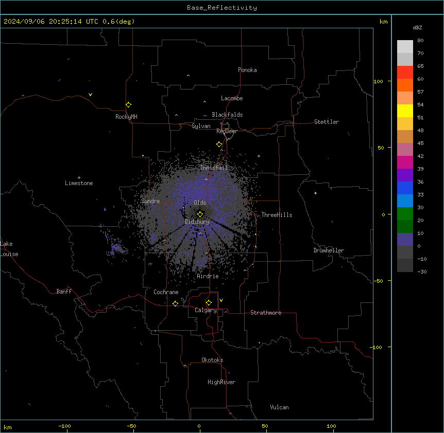
Task: Click the Limestone label
Action: pyautogui.click(x=79, y=183)
